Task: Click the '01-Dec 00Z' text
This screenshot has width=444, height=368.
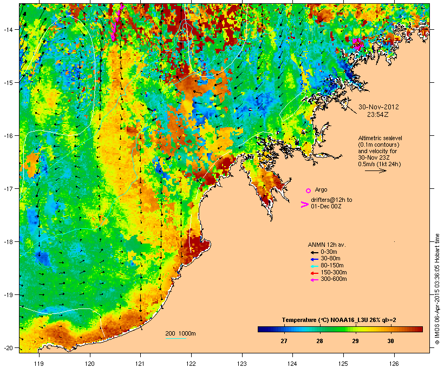Action: [x=326, y=206]
